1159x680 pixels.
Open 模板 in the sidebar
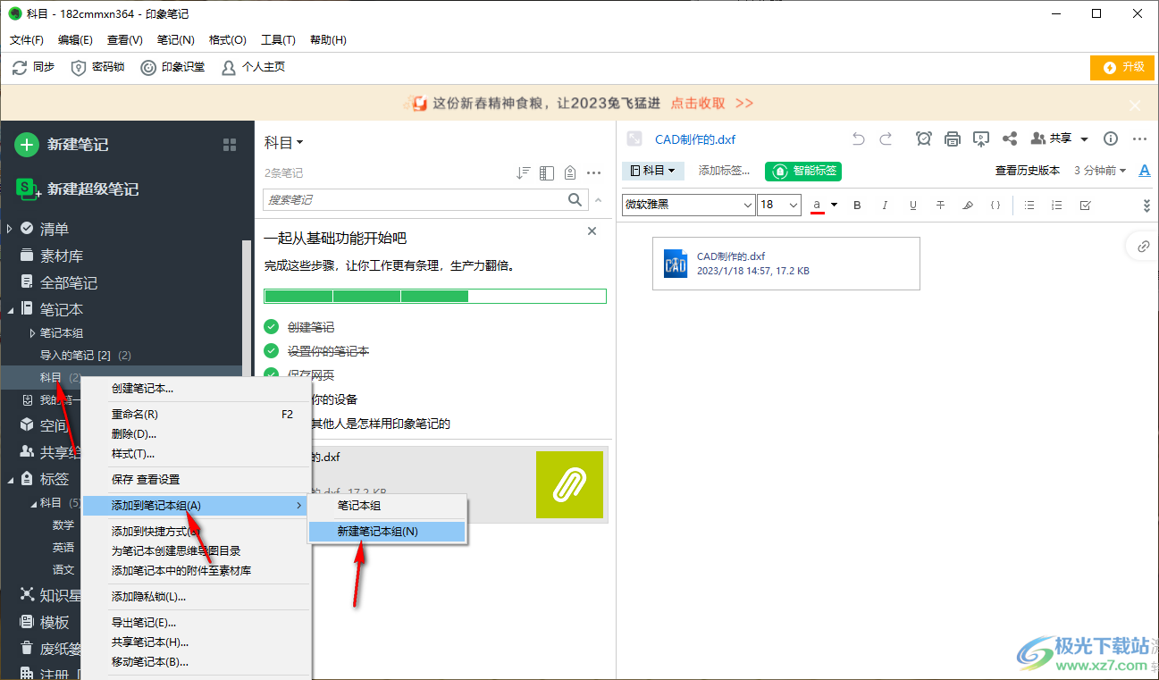54,623
